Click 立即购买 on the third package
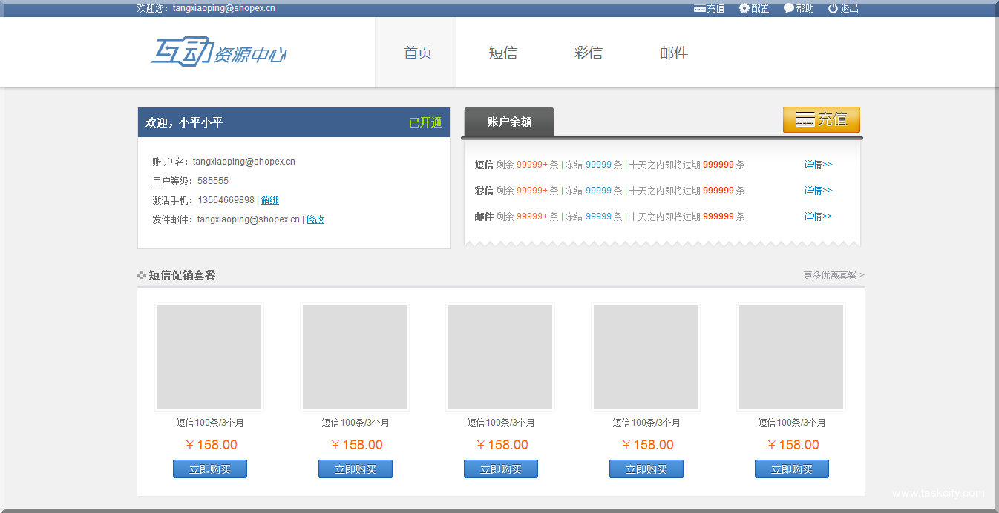The height and width of the screenshot is (513, 999). point(501,469)
